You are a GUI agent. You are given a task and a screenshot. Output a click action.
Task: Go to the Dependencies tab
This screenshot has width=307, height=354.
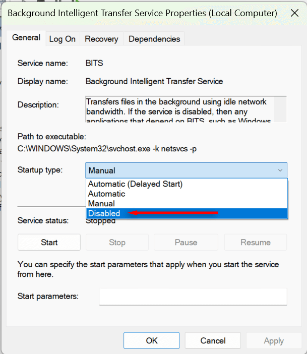click(x=154, y=39)
